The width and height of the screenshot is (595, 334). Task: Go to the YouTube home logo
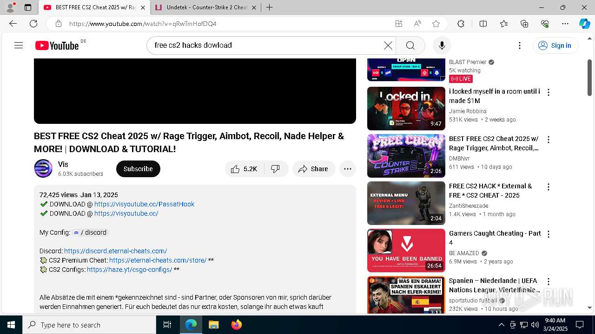[x=57, y=45]
